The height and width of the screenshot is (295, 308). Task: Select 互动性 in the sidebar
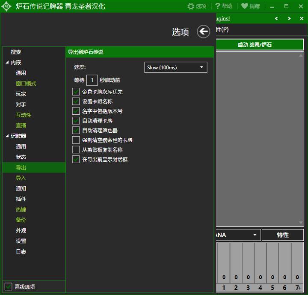click(24, 115)
